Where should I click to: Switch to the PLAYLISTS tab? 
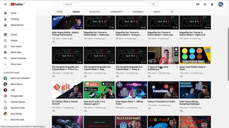(x=95, y=12)
